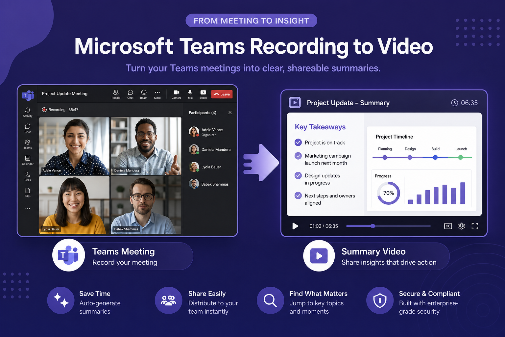Click the Teams logo in the meeting window
Image resolution: width=505 pixels, height=337 pixels.
click(x=28, y=95)
